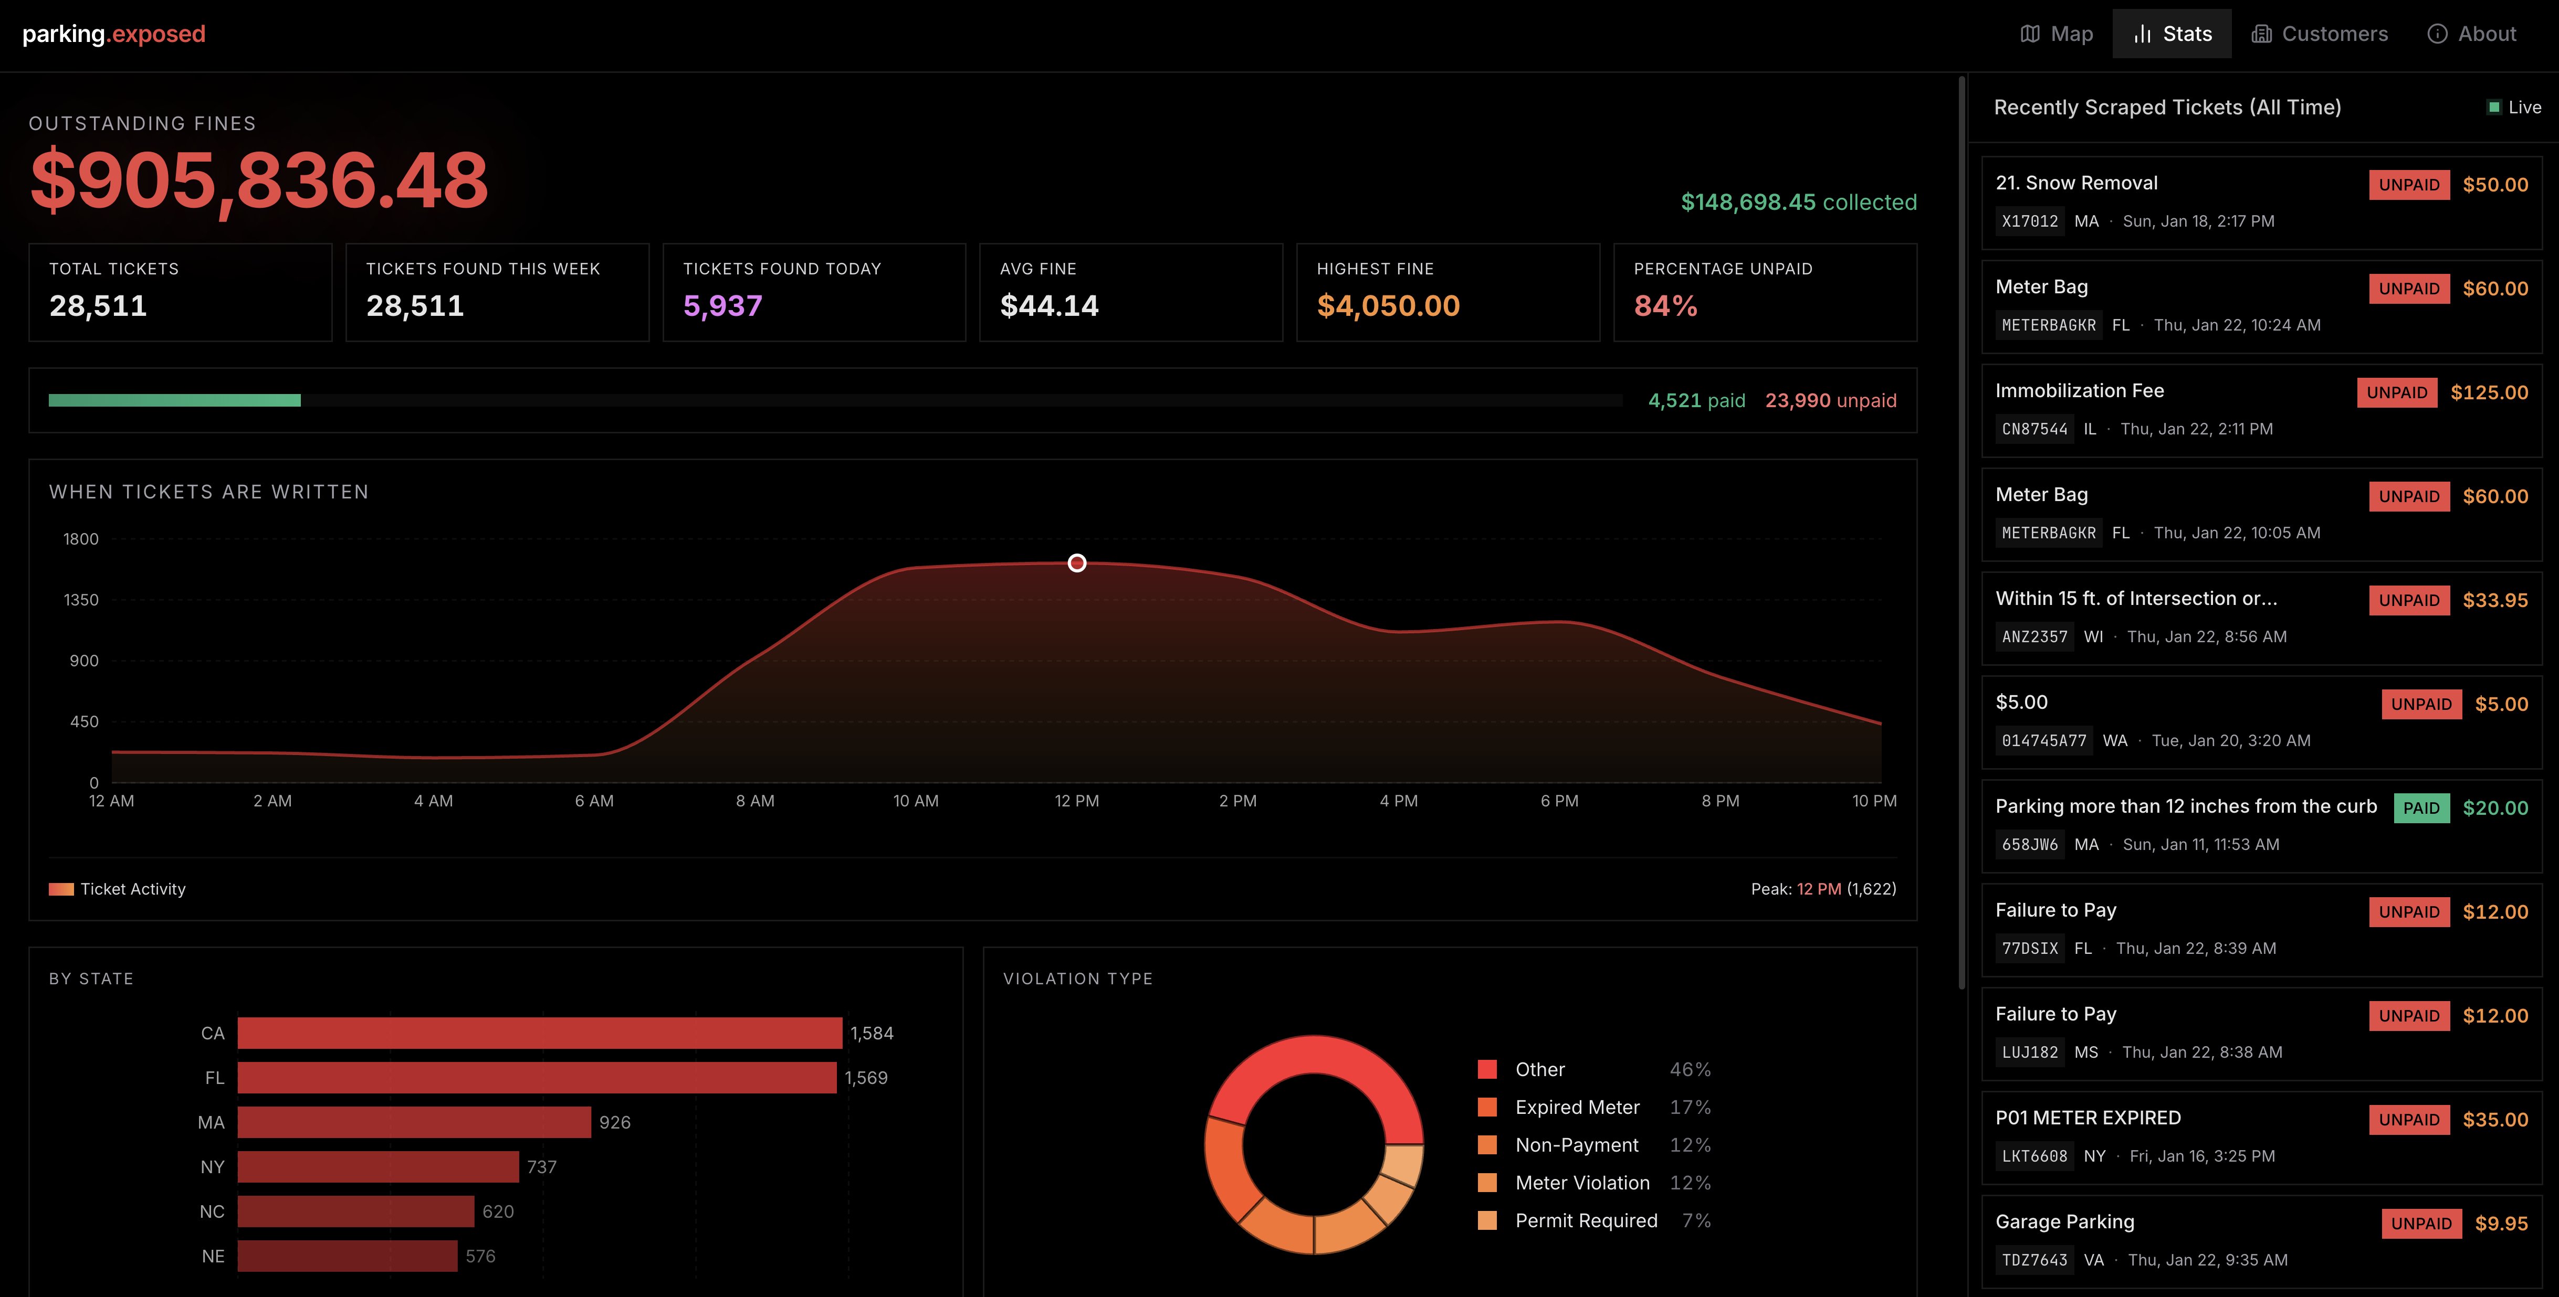This screenshot has height=1297, width=2559.
Task: Click the Stats bar-chart icon
Action: [x=2142, y=34]
